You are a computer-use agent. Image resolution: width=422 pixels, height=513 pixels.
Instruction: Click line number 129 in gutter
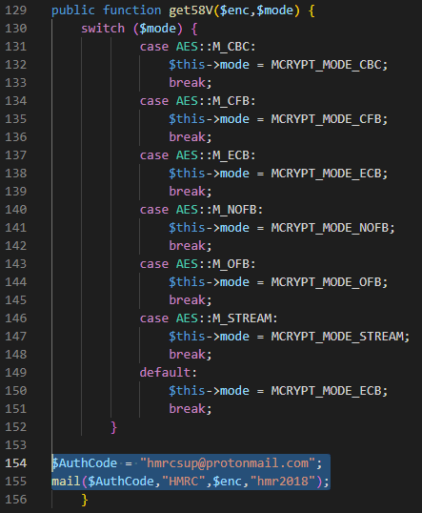coord(15,10)
